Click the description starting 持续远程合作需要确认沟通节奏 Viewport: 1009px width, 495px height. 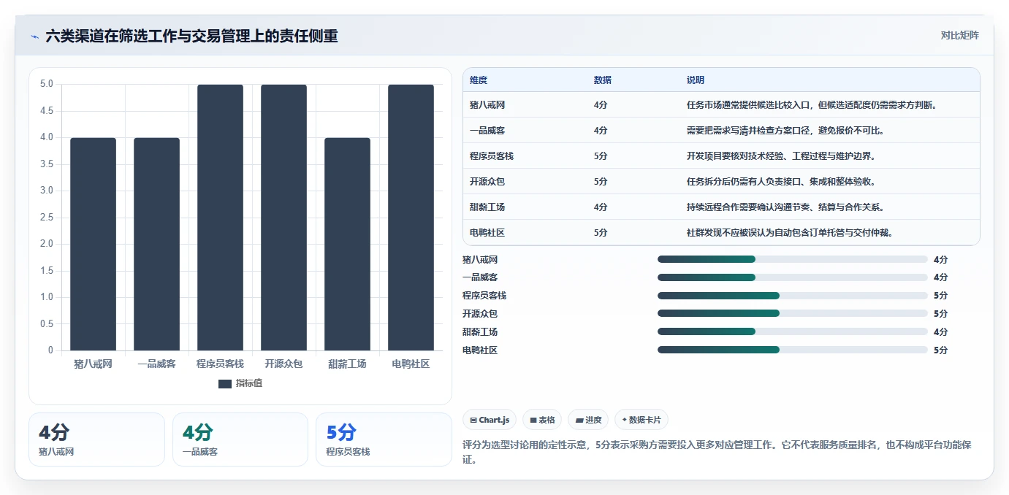click(x=785, y=207)
